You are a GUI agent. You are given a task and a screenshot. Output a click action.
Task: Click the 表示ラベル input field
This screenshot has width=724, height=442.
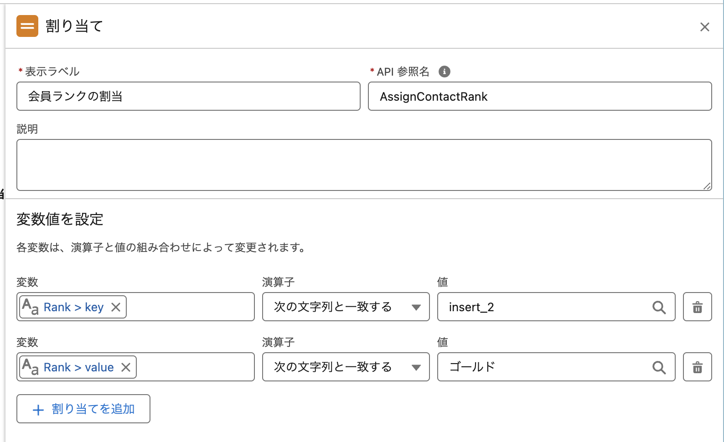[188, 96]
